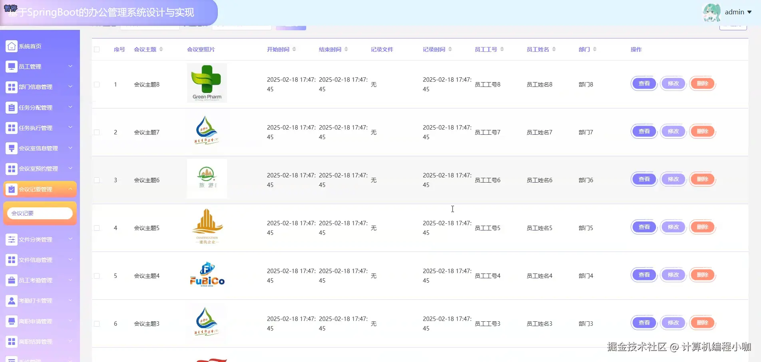Sort by 记录时间 column arrows
Viewport: 761px width, 362px height.
point(450,49)
